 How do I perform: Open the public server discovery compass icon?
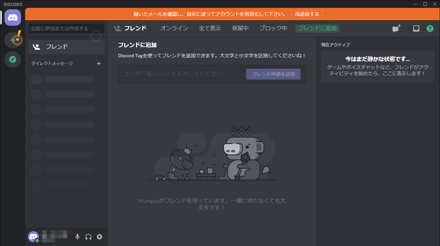tap(13, 59)
